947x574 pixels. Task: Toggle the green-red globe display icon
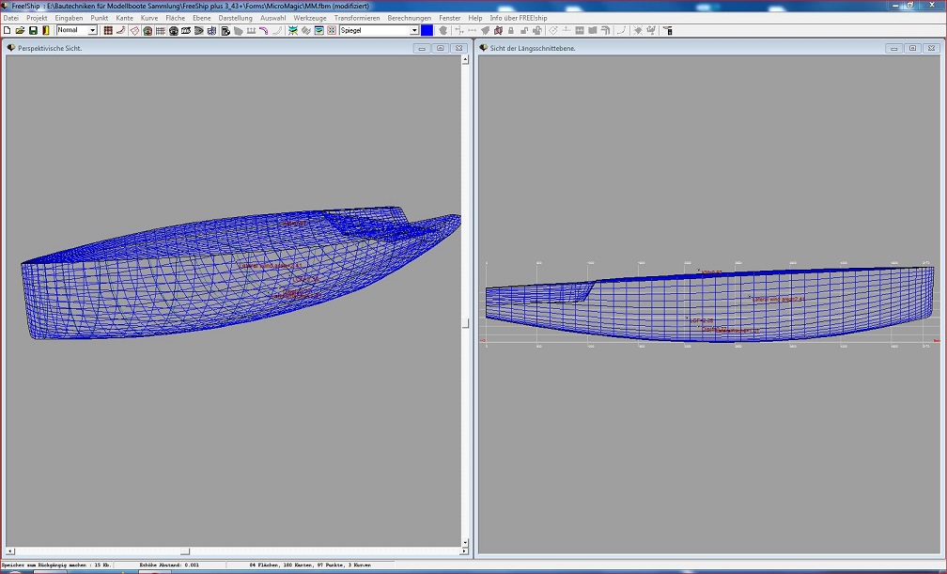[x=147, y=31]
